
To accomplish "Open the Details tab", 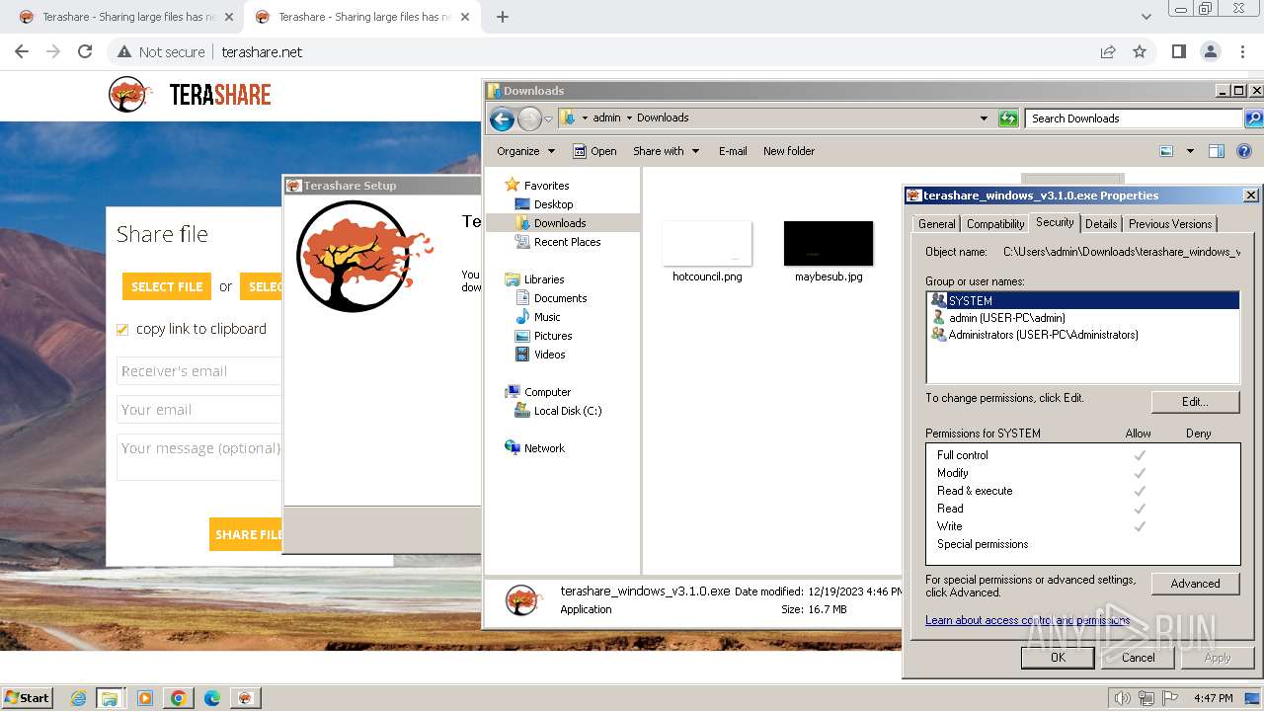I will point(1101,224).
